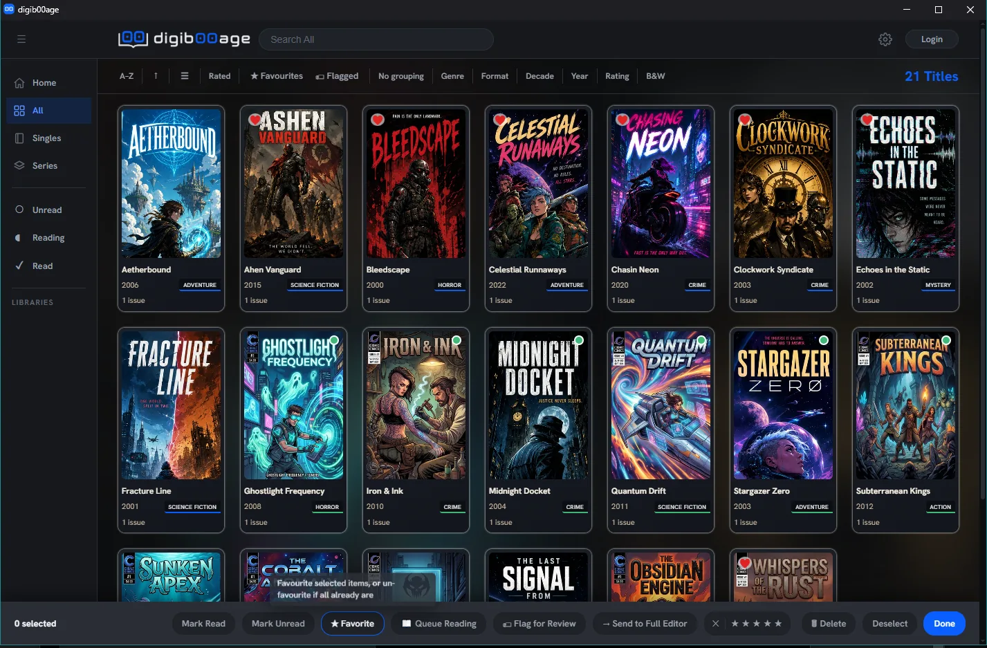Open The Last Signal cover
This screenshot has width=987, height=648.
point(538,577)
